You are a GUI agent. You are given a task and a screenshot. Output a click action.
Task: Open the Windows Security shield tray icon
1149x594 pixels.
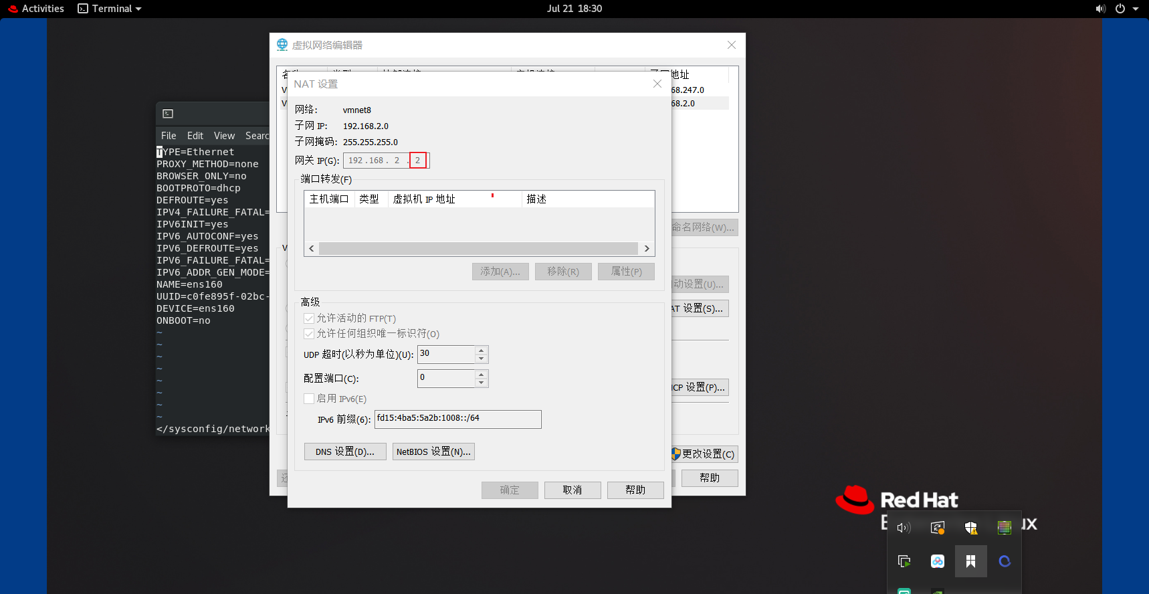tap(971, 528)
